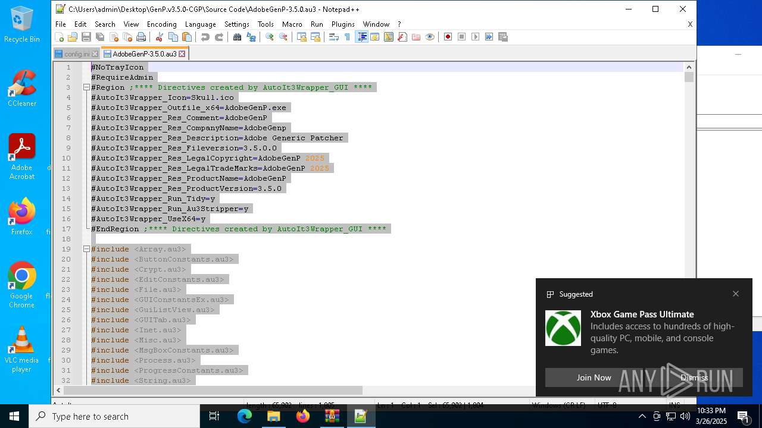
Task: Open the Plugins menu
Action: click(x=343, y=24)
